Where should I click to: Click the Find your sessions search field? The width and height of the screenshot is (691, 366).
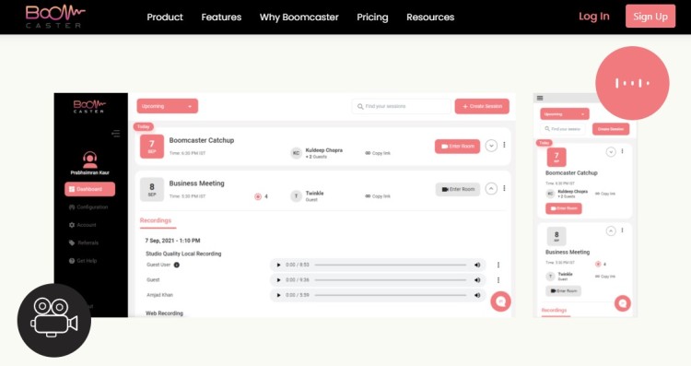coord(401,106)
